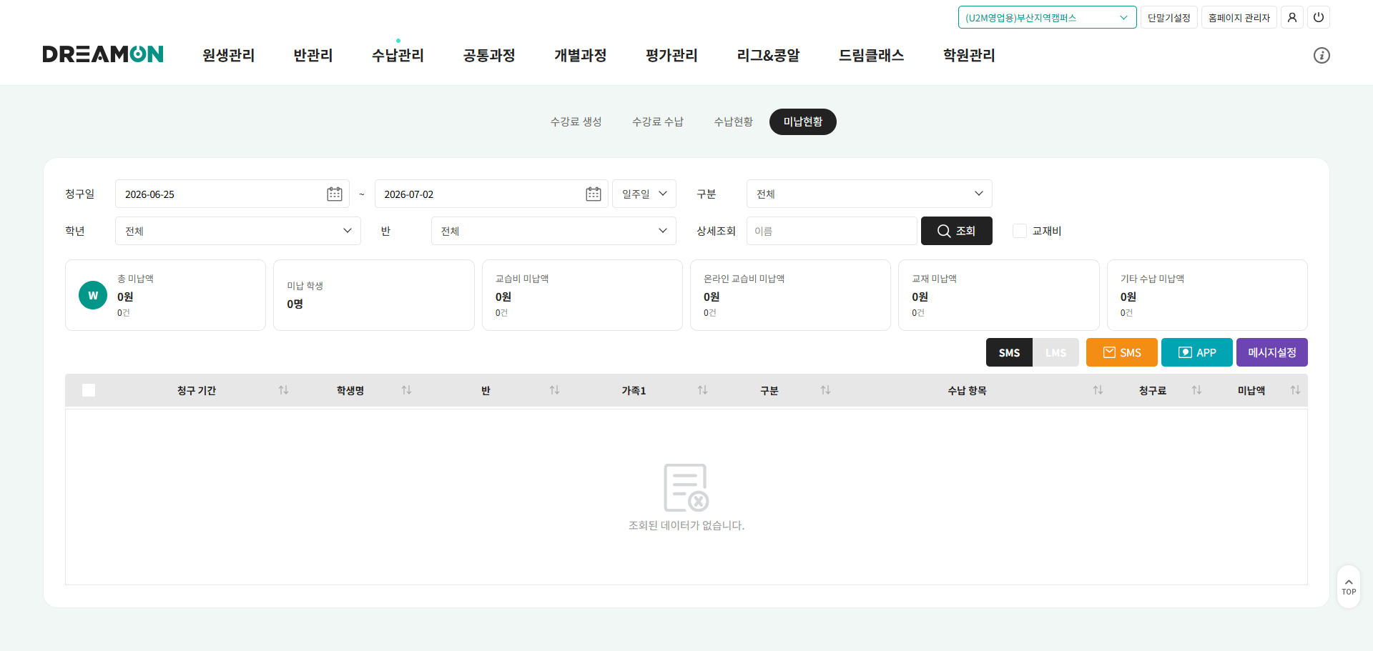Open the 일주일 period dropdown

point(644,194)
